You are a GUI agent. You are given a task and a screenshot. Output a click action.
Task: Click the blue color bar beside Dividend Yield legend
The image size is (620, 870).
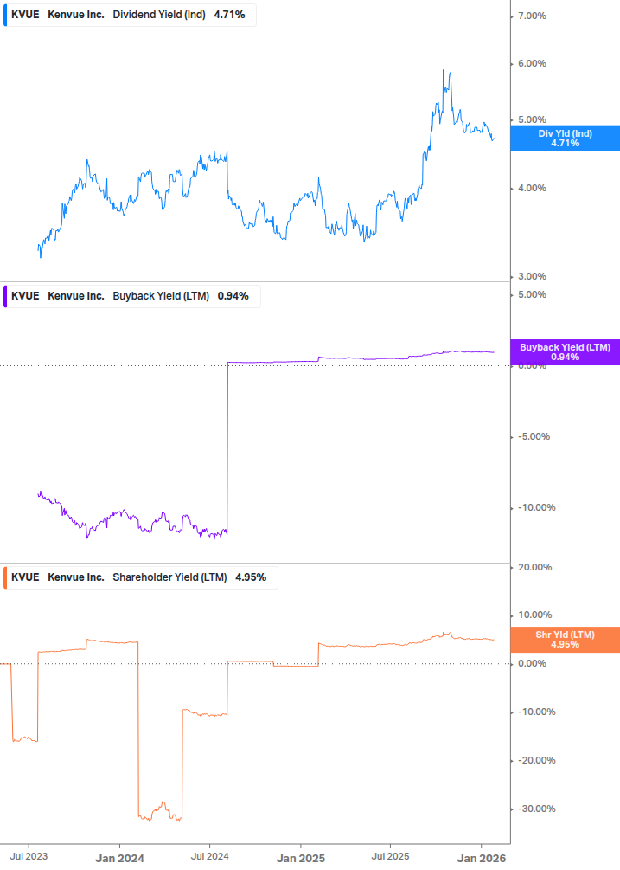coord(5,15)
